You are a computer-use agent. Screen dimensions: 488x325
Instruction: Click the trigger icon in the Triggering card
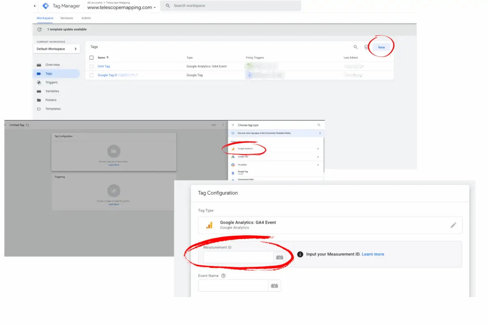pos(113,191)
